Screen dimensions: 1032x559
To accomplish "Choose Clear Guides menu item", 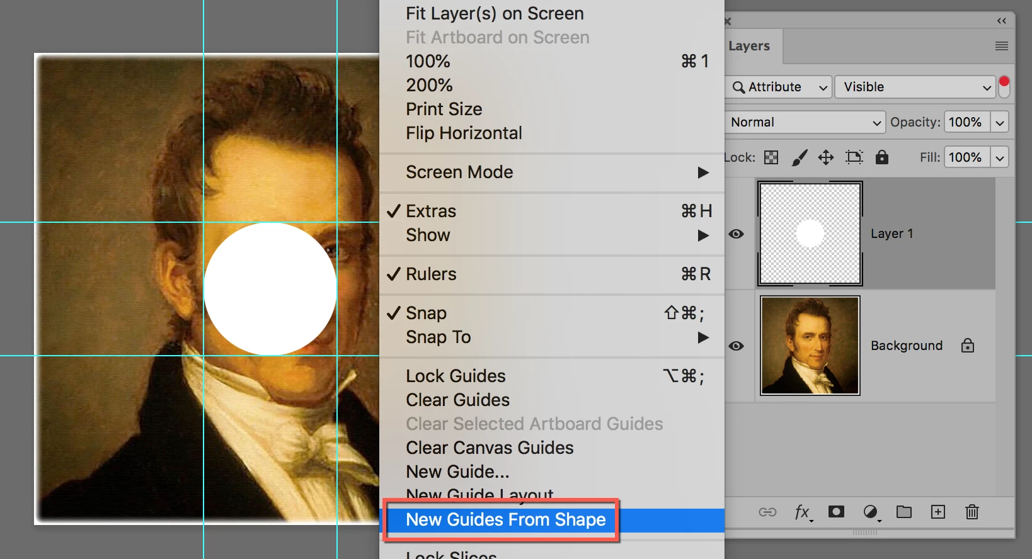I will pos(552,400).
